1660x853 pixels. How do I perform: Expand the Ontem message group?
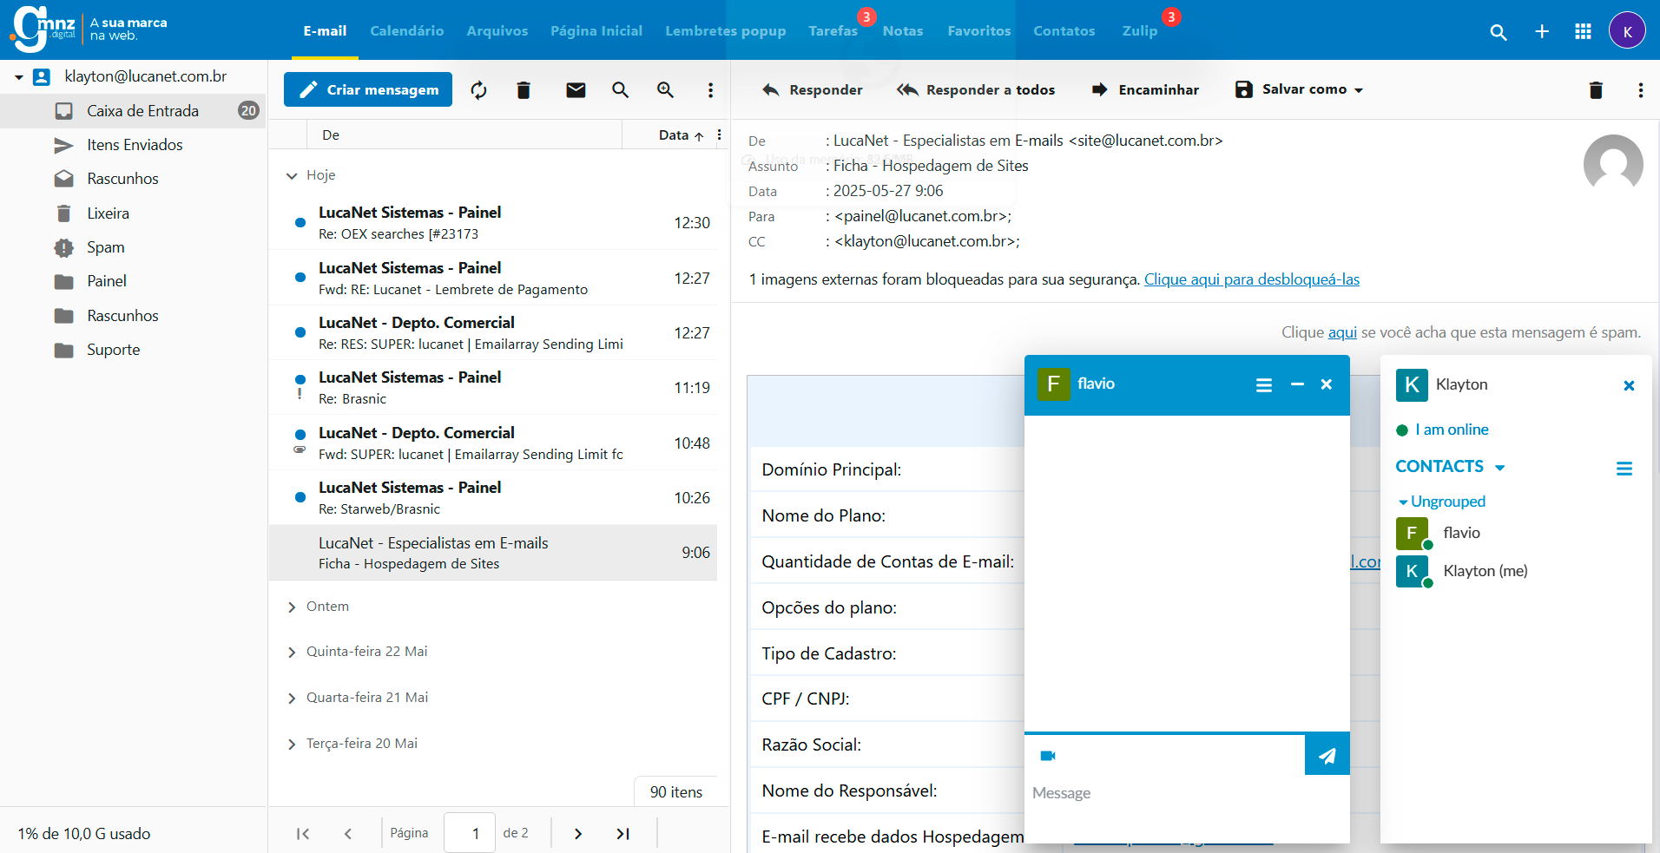coord(293,607)
